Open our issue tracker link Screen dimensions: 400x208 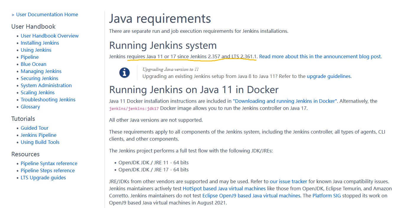[288, 181]
